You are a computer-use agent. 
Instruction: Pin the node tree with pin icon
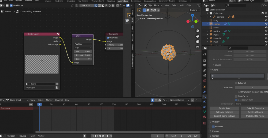(72, 5)
